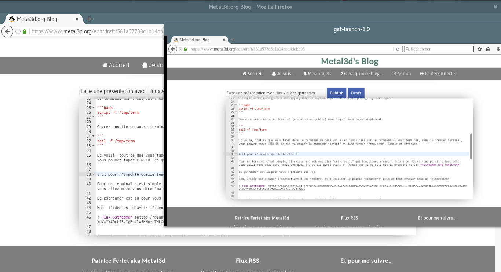501x272 pixels.
Task: Click the penguin favicon on the Firefox tab
Action: [12, 19]
